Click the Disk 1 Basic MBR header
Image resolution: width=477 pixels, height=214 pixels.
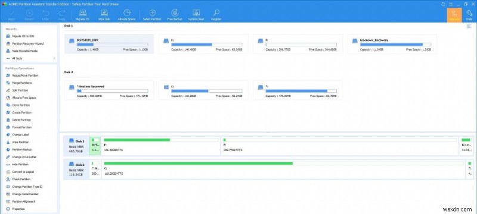pyautogui.click(x=76, y=146)
